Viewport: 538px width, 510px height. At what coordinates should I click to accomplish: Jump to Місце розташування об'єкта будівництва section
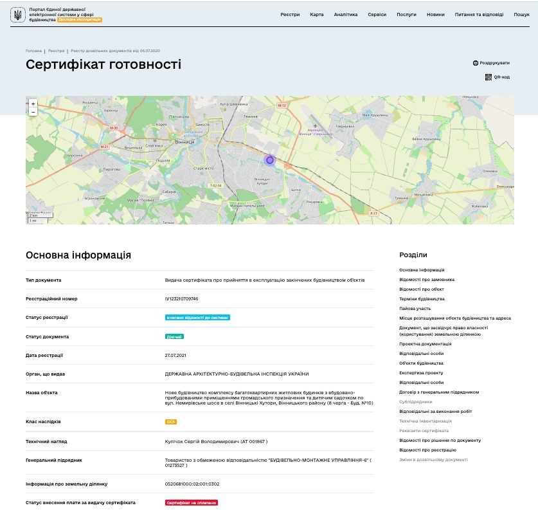tap(455, 318)
